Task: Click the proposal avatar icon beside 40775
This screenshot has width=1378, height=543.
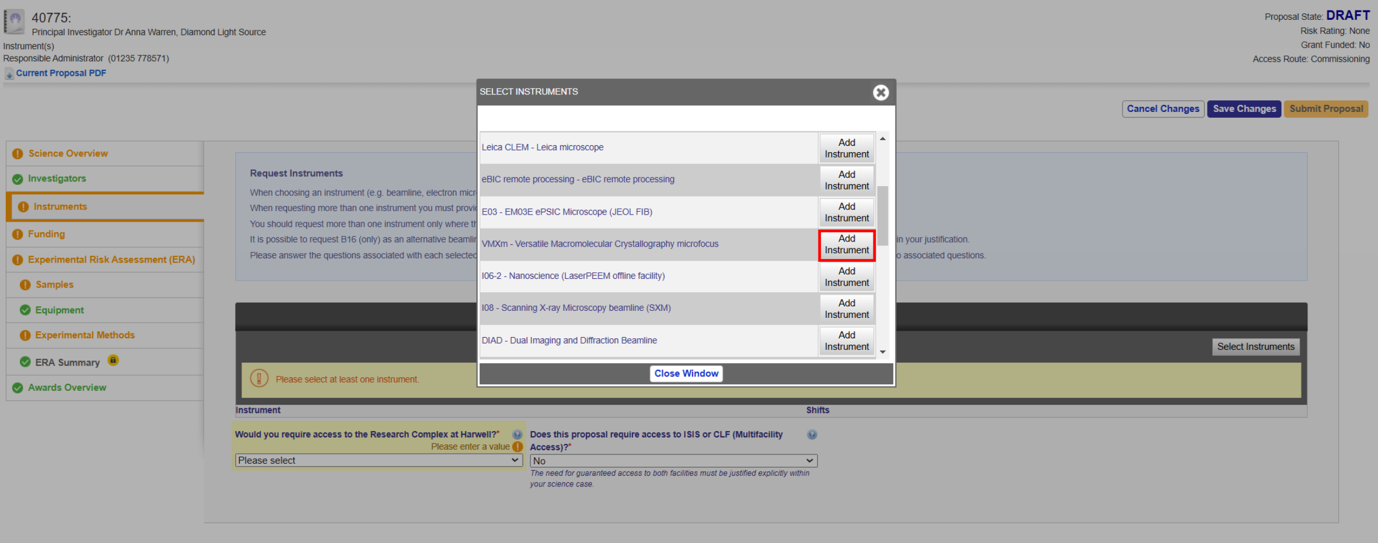Action: pos(15,22)
